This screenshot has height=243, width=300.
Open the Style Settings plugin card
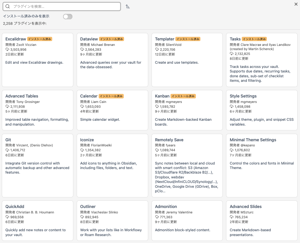(x=261, y=110)
